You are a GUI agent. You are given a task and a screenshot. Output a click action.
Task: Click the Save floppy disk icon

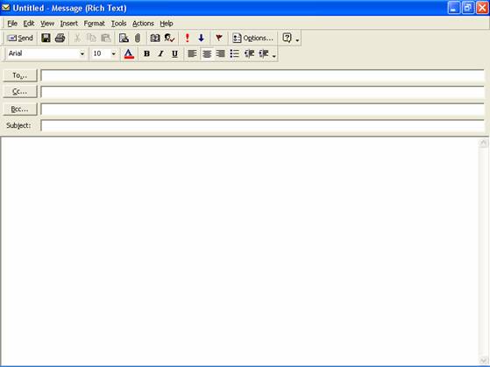click(x=46, y=39)
